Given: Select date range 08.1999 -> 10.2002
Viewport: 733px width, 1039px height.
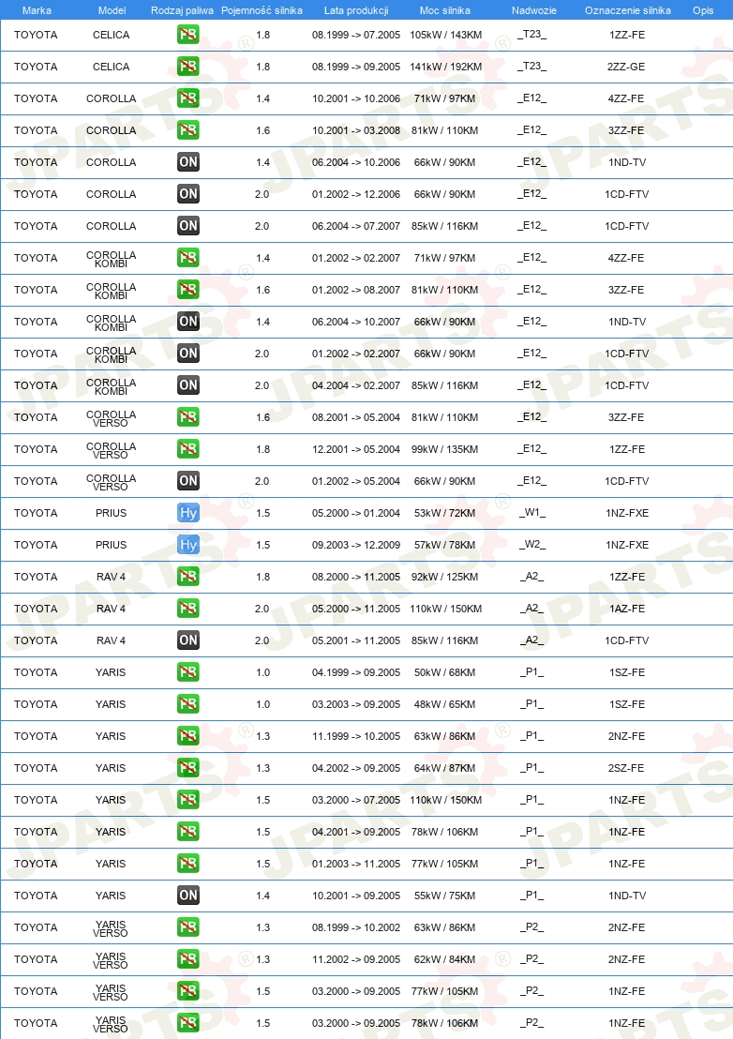Looking at the screenshot, I should 356,927.
